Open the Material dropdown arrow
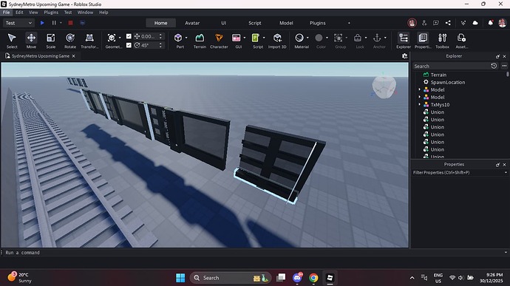This screenshot has height=286, width=510. click(307, 38)
